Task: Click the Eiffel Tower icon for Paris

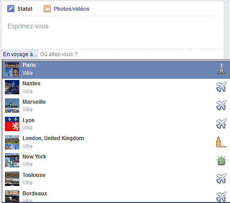Action: point(221,69)
